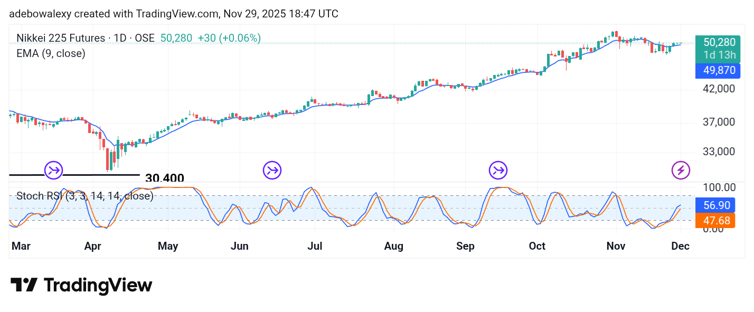Click the orange 47.68 Stoch RSI value label
The height and width of the screenshot is (312, 754).
[x=715, y=221]
